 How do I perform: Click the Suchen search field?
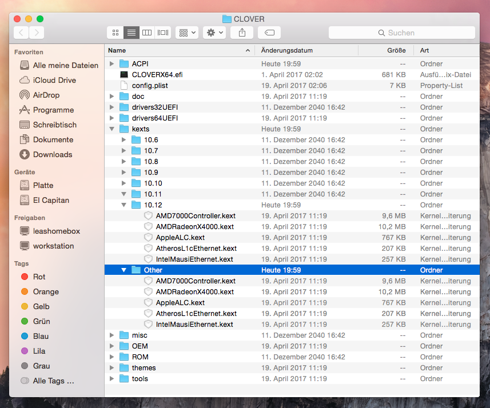pyautogui.click(x=401, y=33)
